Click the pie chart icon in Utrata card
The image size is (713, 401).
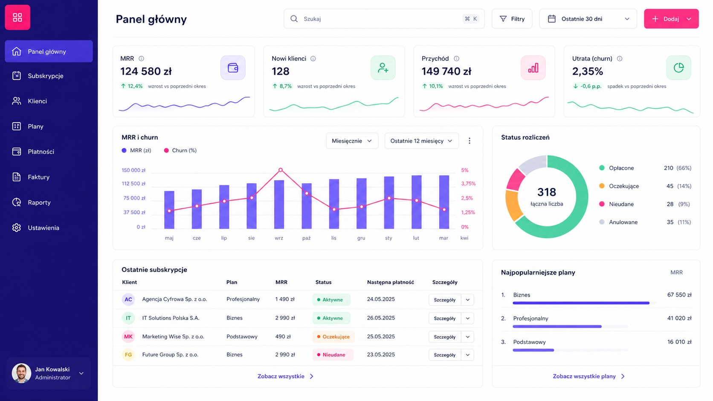[678, 68]
